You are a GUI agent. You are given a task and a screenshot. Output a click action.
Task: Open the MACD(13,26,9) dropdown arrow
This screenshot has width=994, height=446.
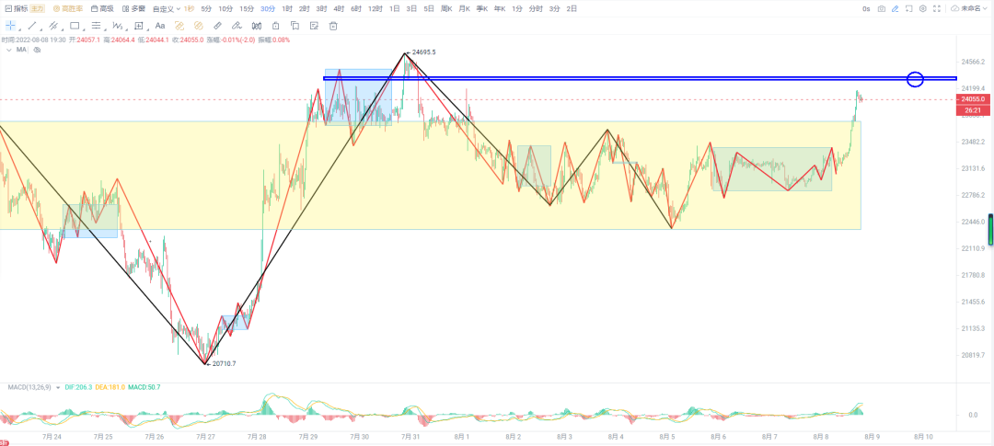(58, 387)
